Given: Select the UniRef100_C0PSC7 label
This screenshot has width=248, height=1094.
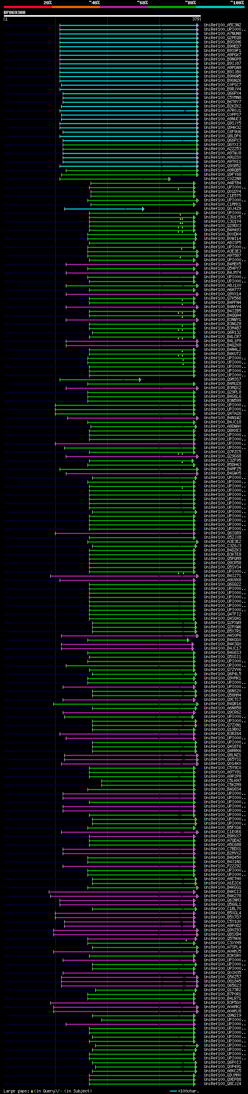Looking at the screenshot, I should 222,85.
